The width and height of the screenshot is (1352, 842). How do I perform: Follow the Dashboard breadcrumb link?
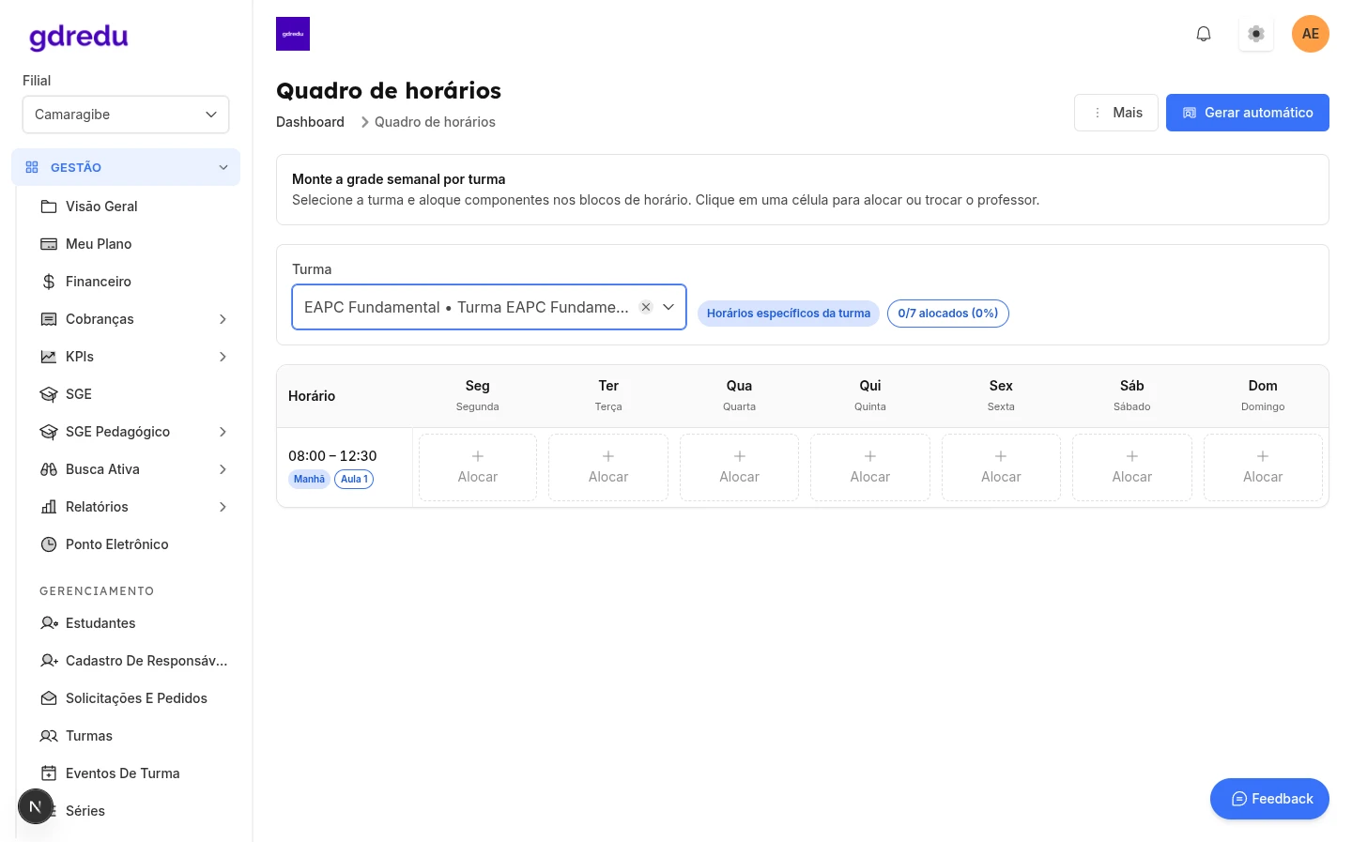click(x=310, y=122)
